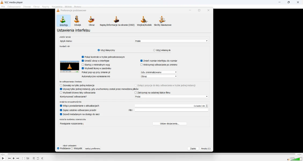Open the Odtwarzanie menu in menu bar

point(14,7)
